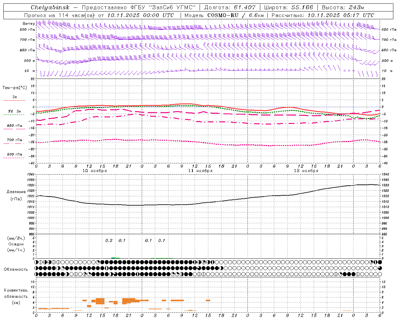
Task: Select the Конвективн. panel label
Action: 16,290
